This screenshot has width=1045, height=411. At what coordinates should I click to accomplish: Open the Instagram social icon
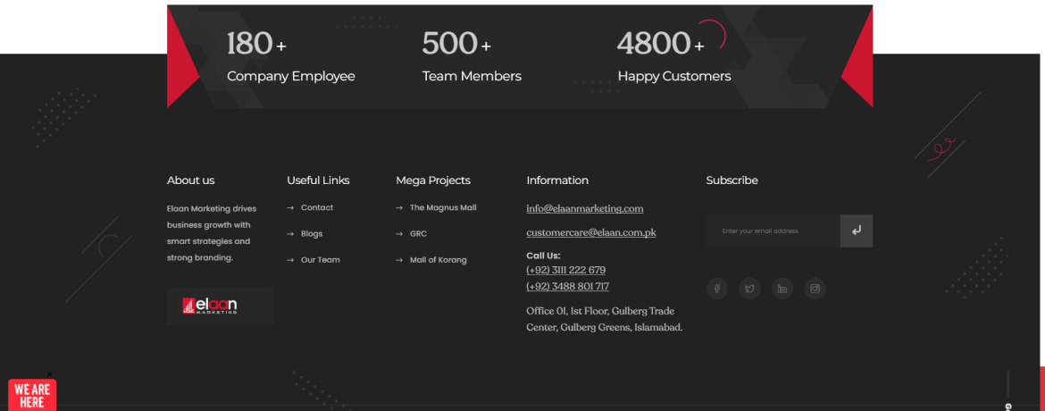tap(815, 289)
